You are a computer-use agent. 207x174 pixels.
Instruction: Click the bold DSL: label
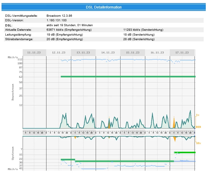pos(9,25)
